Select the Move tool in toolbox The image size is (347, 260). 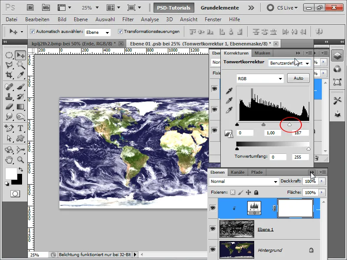[20, 55]
